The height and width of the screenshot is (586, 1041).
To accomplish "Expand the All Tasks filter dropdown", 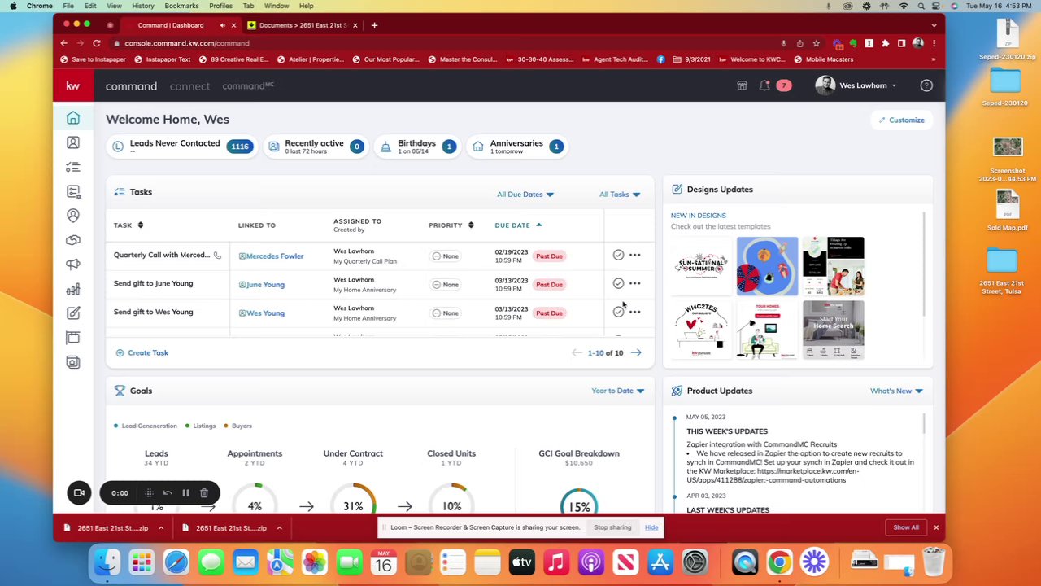I will coord(620,195).
